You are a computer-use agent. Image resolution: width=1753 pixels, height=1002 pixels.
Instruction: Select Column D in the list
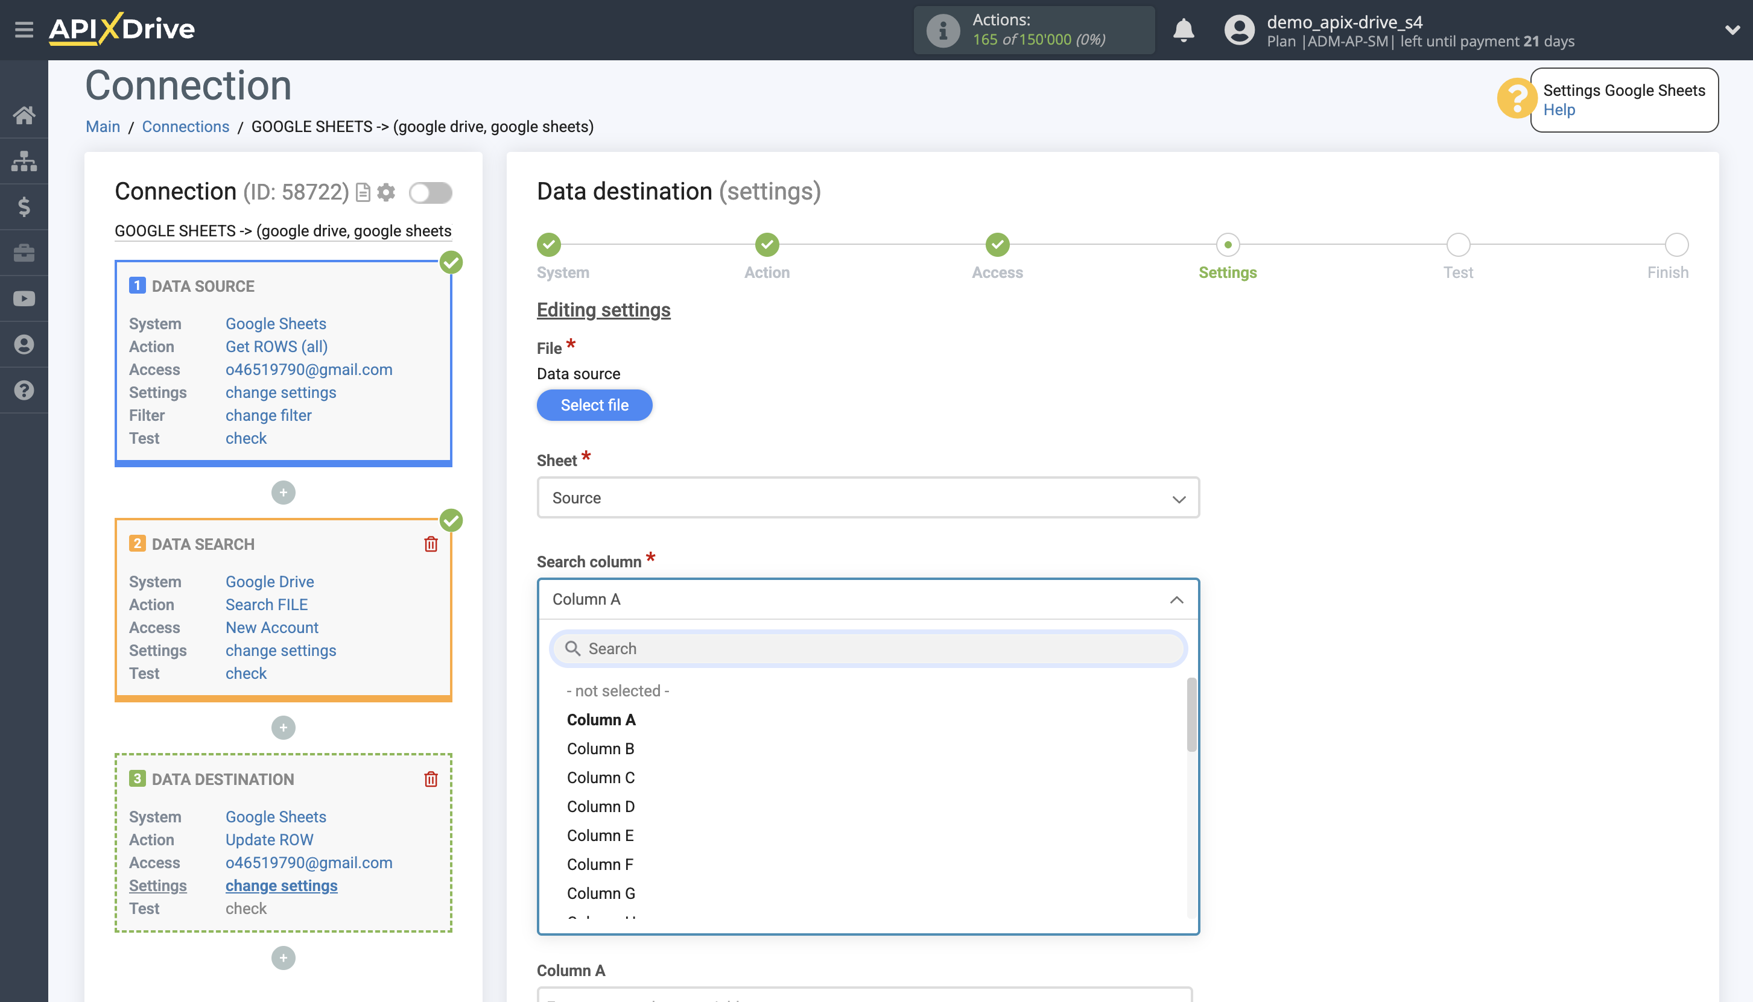coord(601,807)
